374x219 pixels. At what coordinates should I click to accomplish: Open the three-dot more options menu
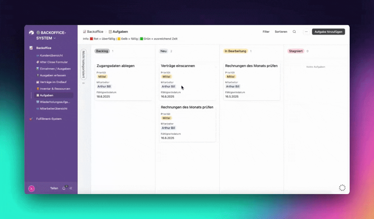[x=306, y=32]
